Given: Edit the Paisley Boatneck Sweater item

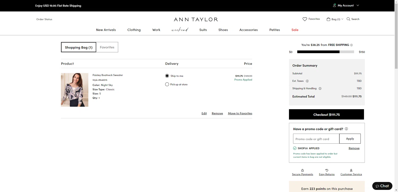Looking at the screenshot, I should point(204,113).
